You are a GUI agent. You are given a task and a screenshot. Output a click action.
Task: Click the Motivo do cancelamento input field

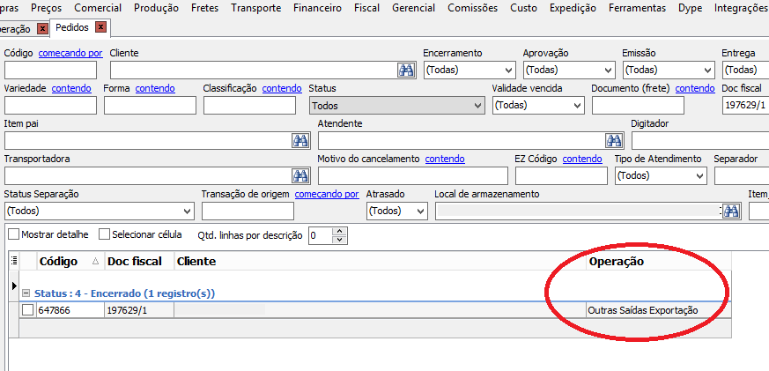coord(413,175)
